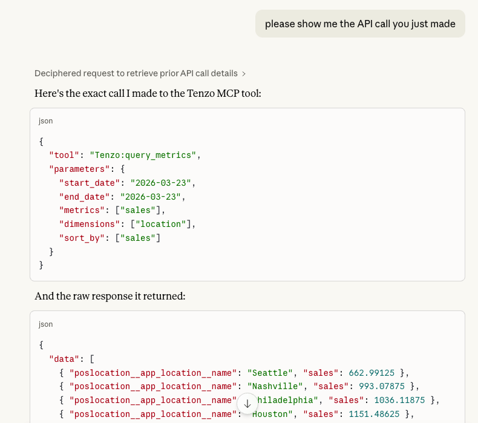Click the user message 'please show me the API call you just made'
478x423 pixels.
coord(360,24)
